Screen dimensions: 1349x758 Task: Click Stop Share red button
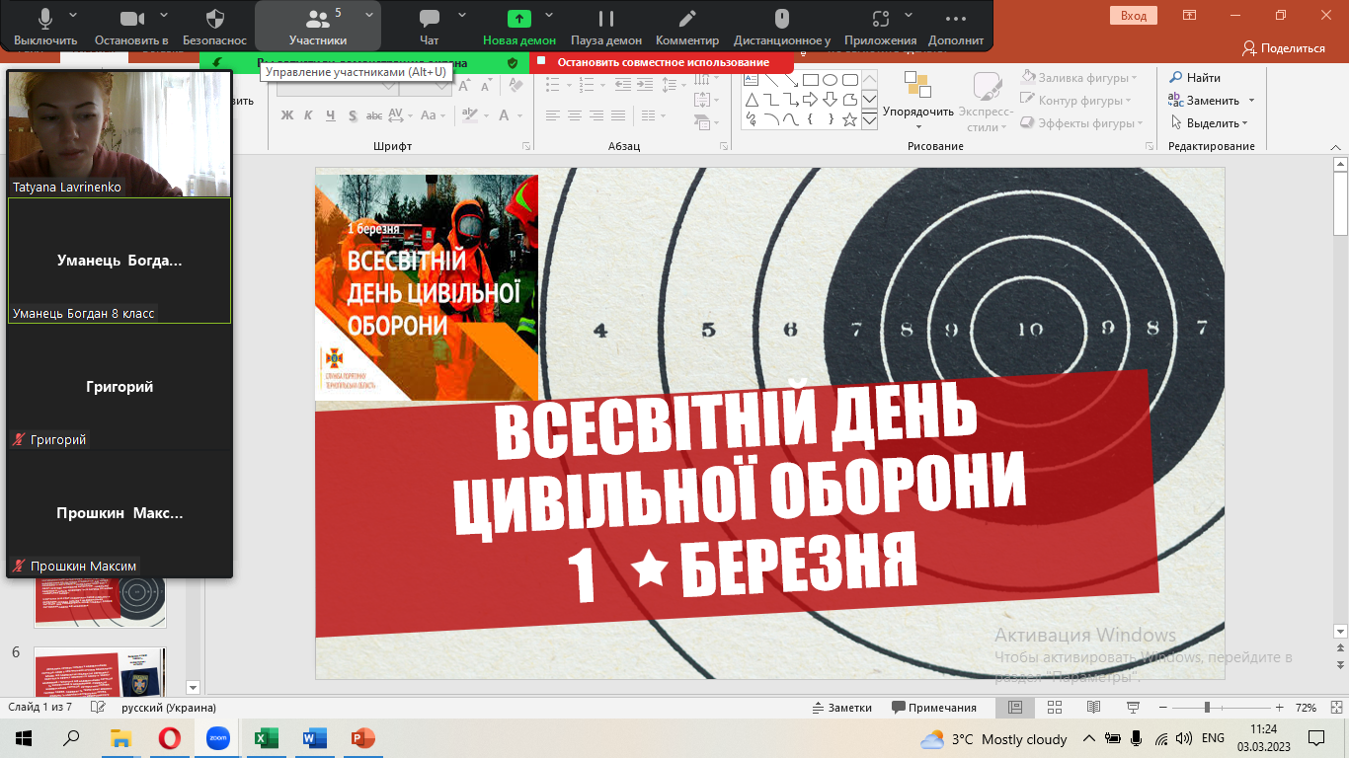661,62
